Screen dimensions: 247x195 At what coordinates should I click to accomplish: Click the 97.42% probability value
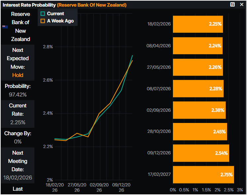[x=18, y=95]
